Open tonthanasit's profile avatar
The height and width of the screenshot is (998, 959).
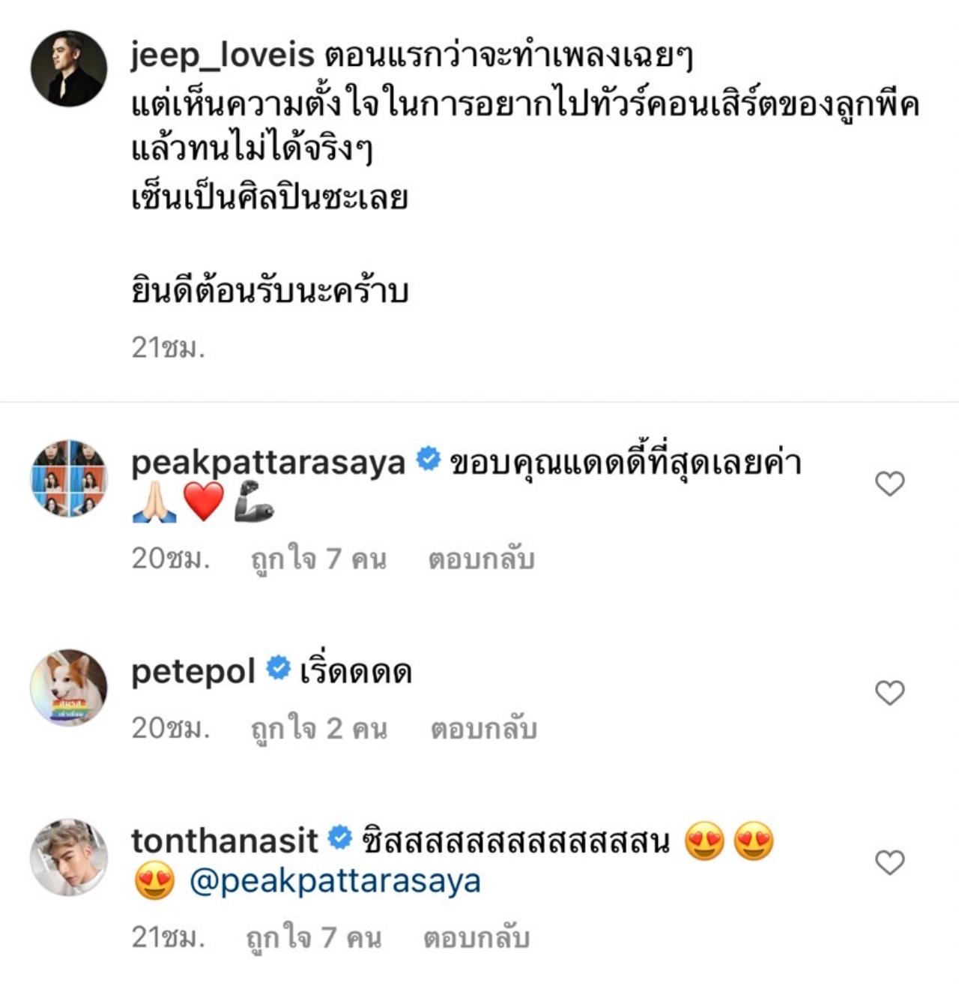[x=68, y=857]
